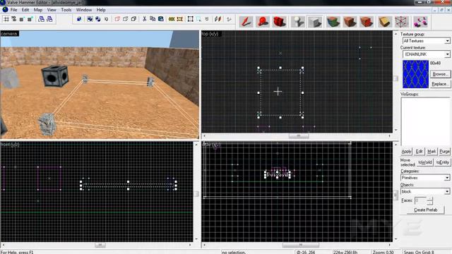Select the Selection tool red arrow
This screenshot has width=452, height=254.
tap(246, 22)
